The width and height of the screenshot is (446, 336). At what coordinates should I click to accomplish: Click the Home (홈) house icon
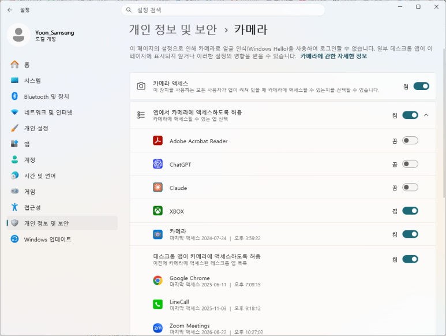(x=15, y=65)
